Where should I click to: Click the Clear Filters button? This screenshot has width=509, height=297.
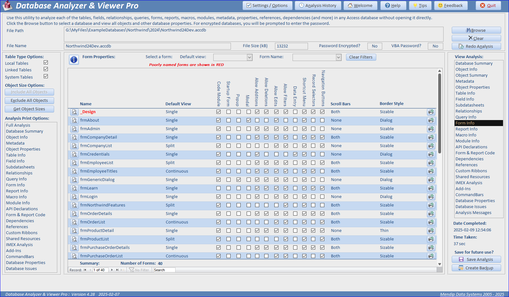coord(361,57)
